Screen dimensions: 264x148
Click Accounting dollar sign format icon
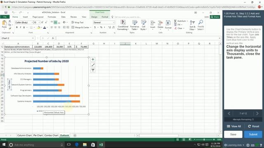coord(95,28)
